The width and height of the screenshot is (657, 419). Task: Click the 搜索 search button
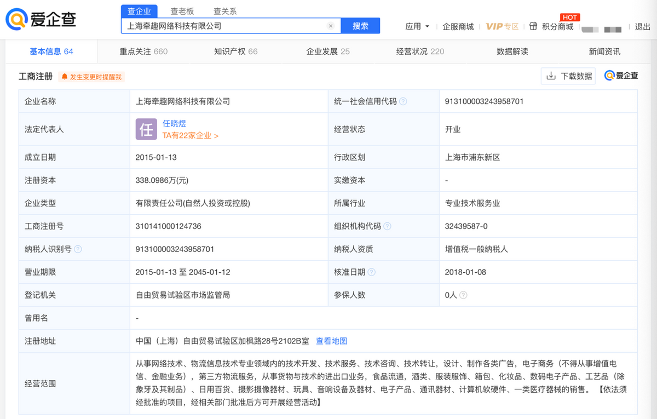click(x=360, y=26)
